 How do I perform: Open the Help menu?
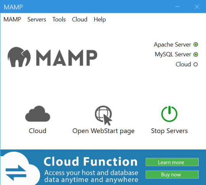[100, 20]
